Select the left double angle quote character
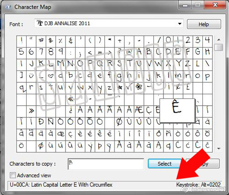This screenshot has width=229, height=195. click(71, 99)
